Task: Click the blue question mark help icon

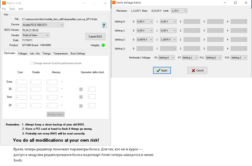Action: click(x=104, y=26)
